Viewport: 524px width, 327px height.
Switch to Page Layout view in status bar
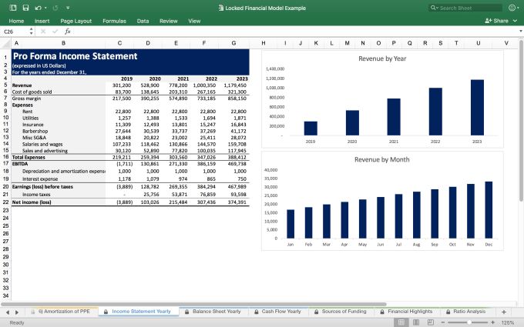coord(416,322)
